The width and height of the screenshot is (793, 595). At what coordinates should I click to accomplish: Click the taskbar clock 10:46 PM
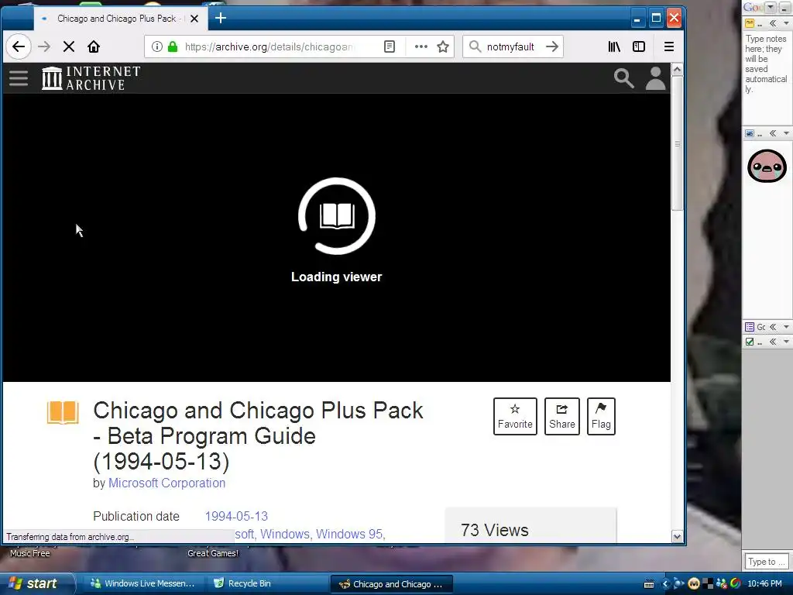(764, 584)
